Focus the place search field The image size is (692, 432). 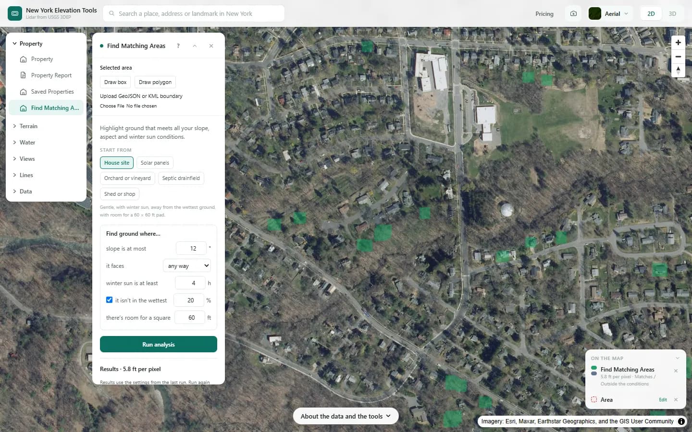(194, 13)
